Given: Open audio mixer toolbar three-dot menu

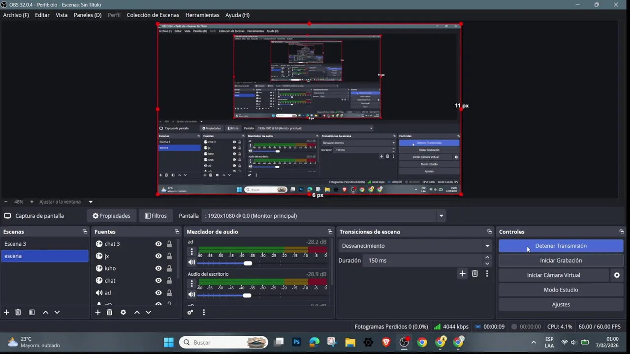Looking at the screenshot, I should (x=204, y=312).
